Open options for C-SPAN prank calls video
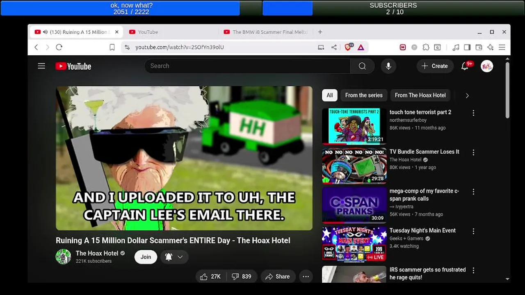 tap(473, 191)
